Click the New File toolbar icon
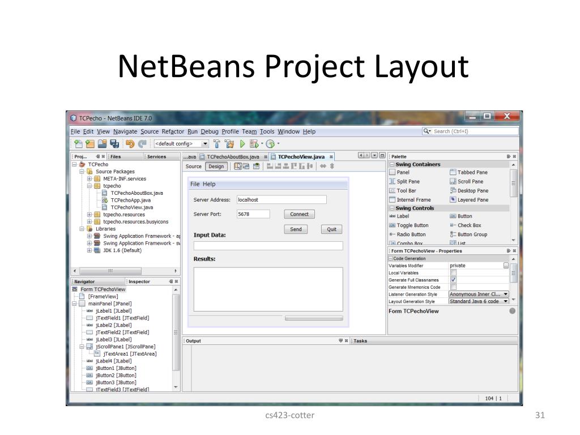580x435 pixels. (78, 144)
